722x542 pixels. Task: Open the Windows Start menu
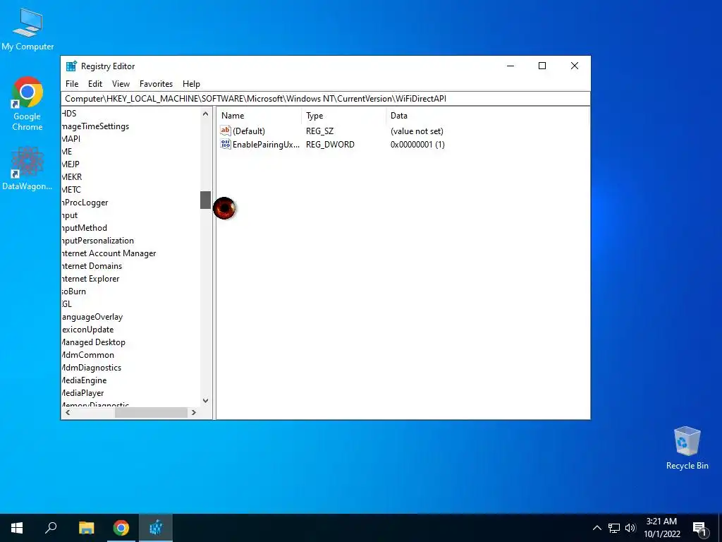[x=17, y=528]
